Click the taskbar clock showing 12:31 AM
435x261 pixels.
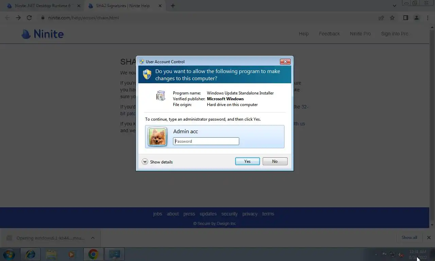tap(418, 255)
